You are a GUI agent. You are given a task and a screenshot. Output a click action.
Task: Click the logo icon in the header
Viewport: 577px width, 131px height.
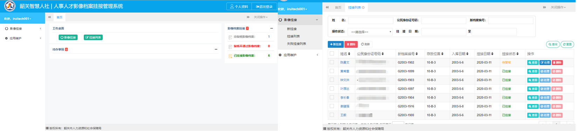[x=9, y=6]
